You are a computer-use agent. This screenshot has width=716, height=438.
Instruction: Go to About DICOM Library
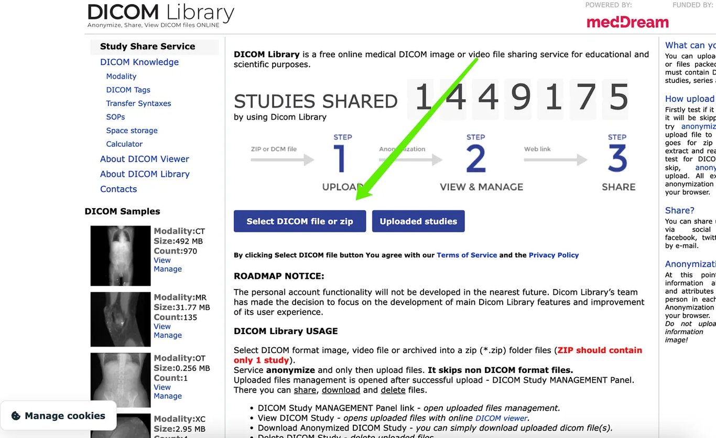click(x=145, y=174)
